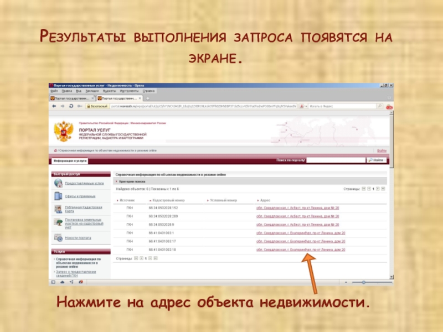Select the Информация и услуги tab
The width and height of the screenshot is (443, 332).
tap(70, 160)
